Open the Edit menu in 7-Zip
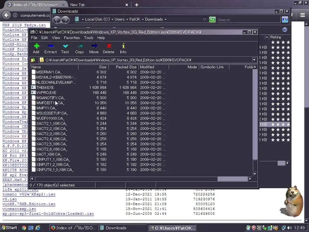 [x=45, y=38]
